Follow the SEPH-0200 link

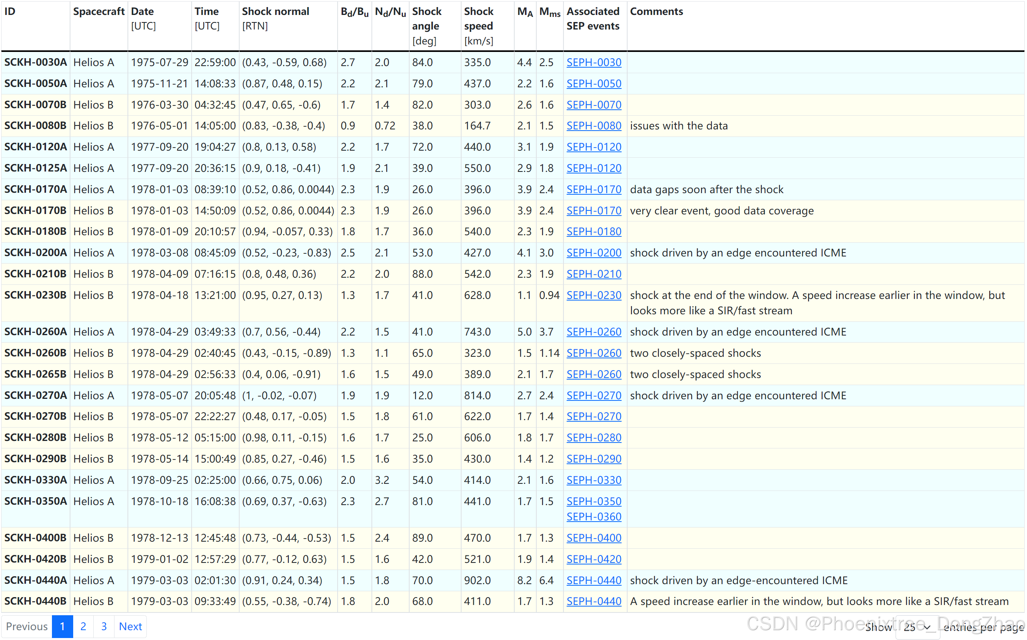point(593,253)
